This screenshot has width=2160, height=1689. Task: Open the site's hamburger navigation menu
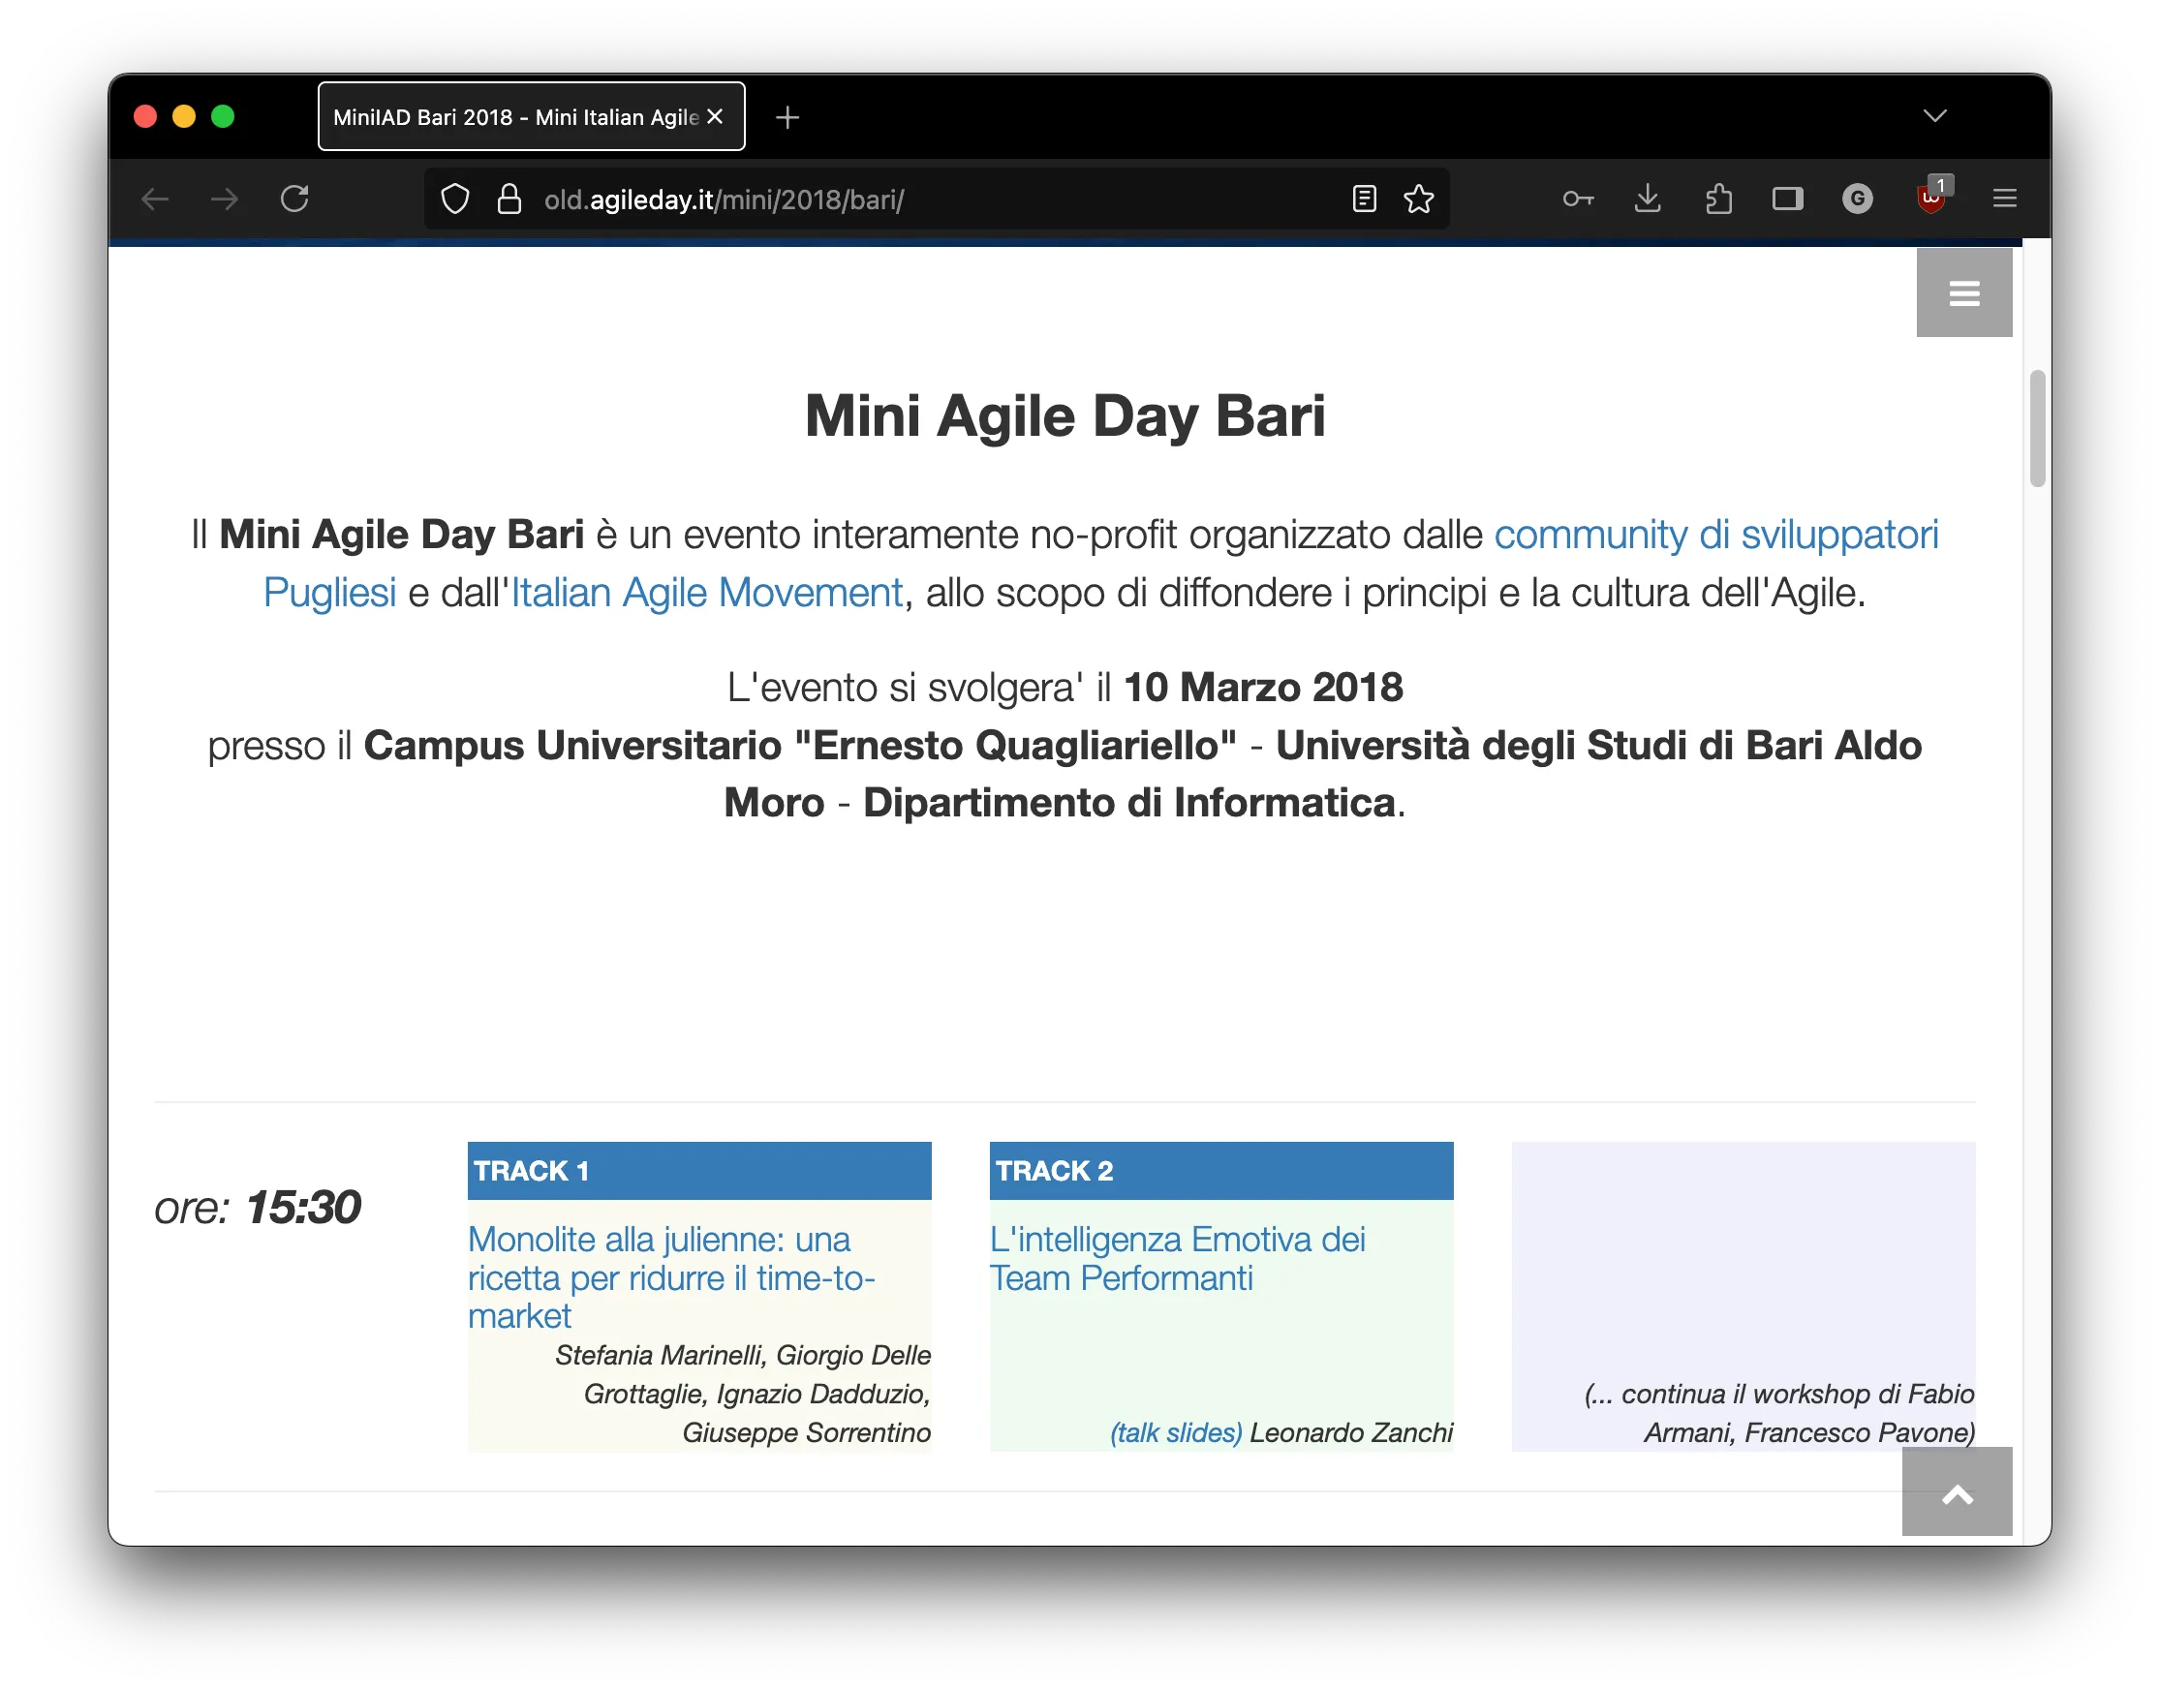pyautogui.click(x=1964, y=292)
